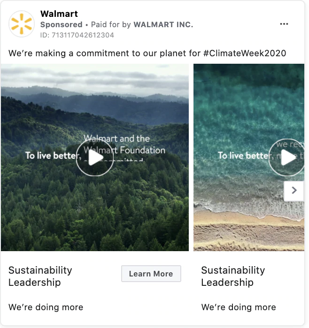Screen dimensions: 309x328
Task: Click second card's Sustainability Leadership headline
Action: [x=233, y=276]
